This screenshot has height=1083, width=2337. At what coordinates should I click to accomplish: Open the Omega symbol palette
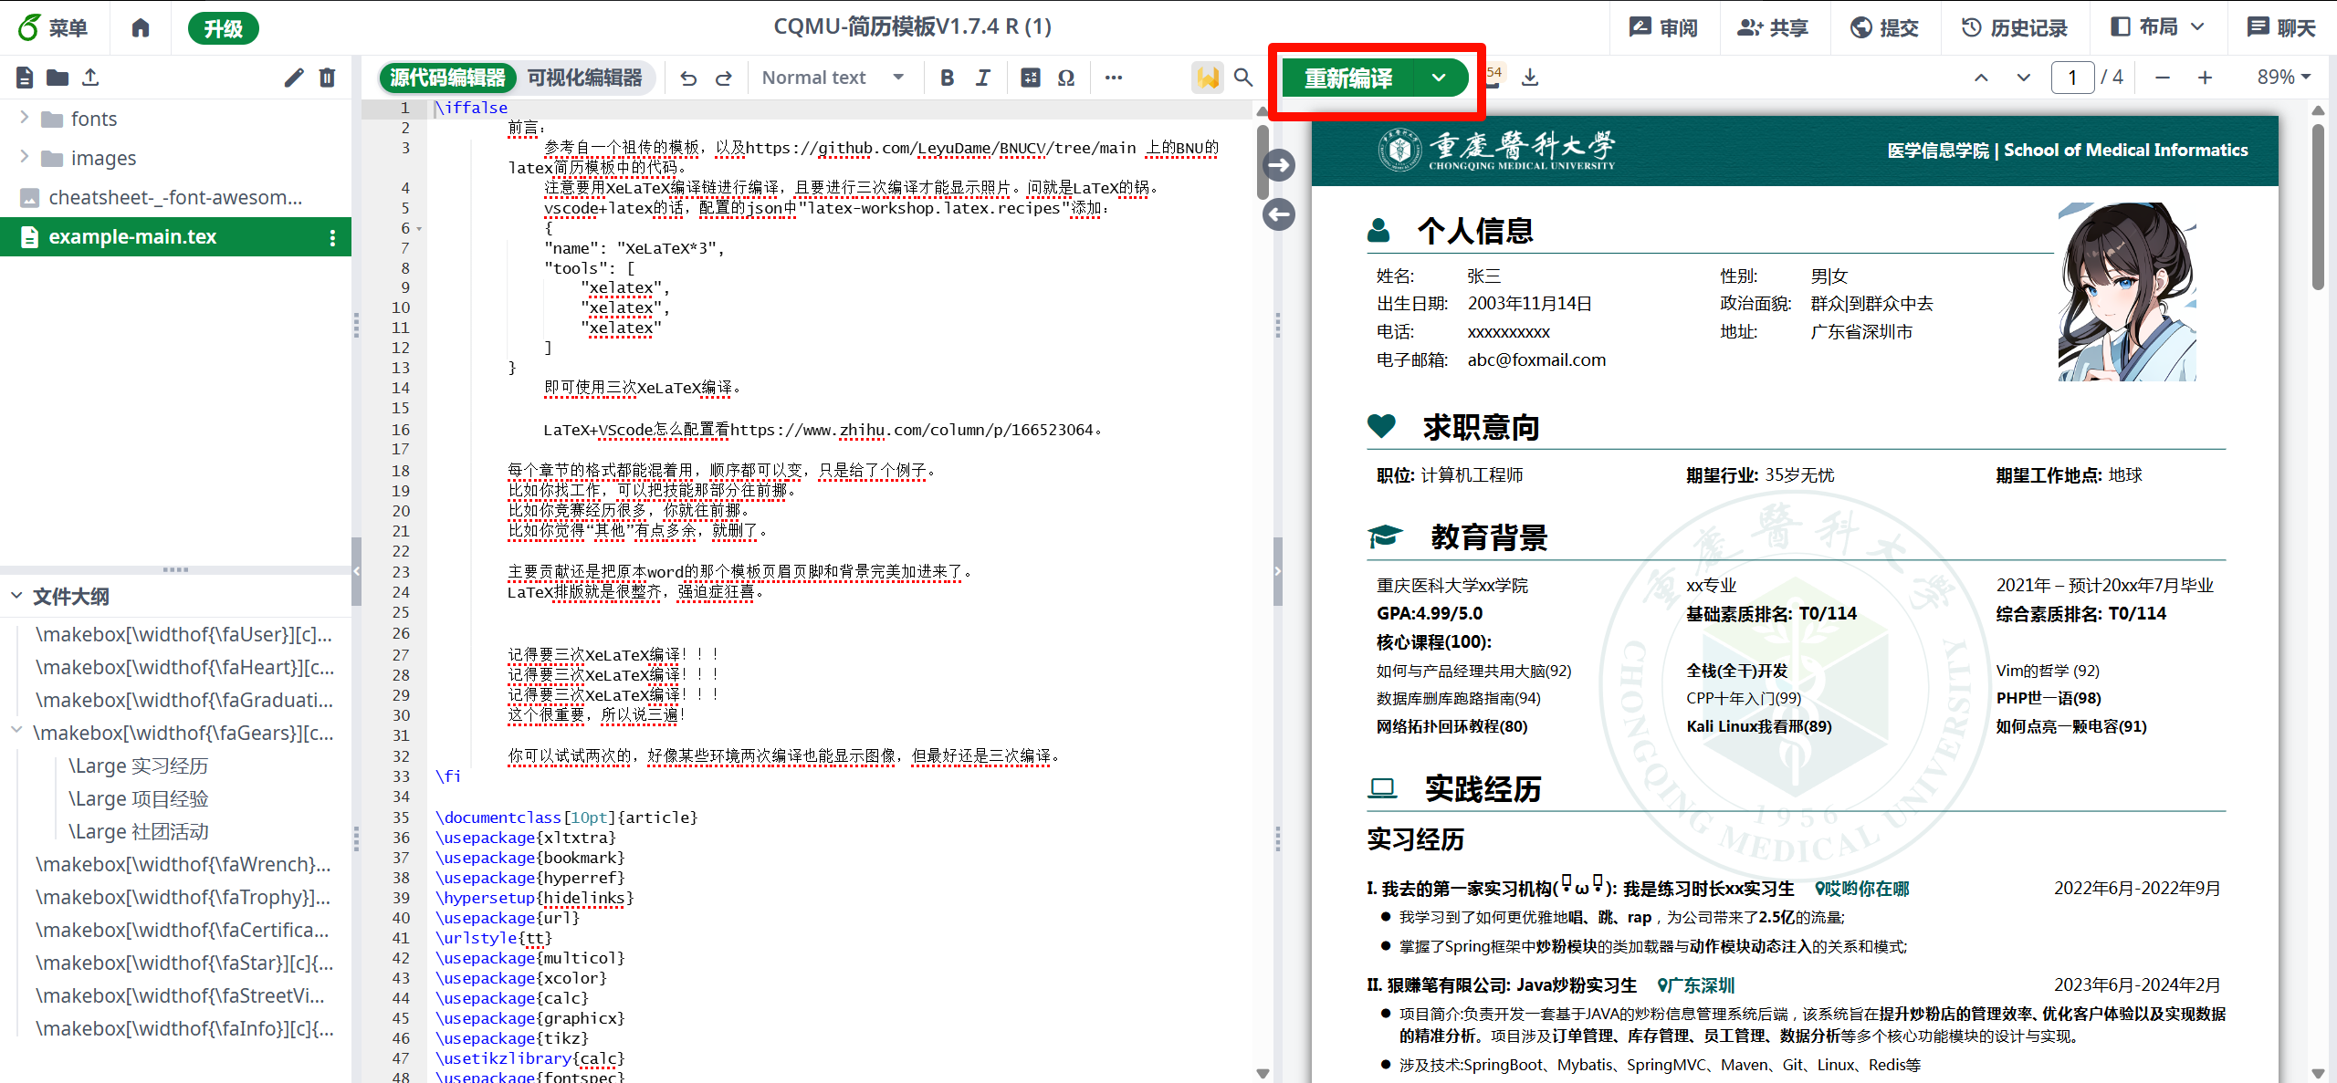click(1066, 78)
